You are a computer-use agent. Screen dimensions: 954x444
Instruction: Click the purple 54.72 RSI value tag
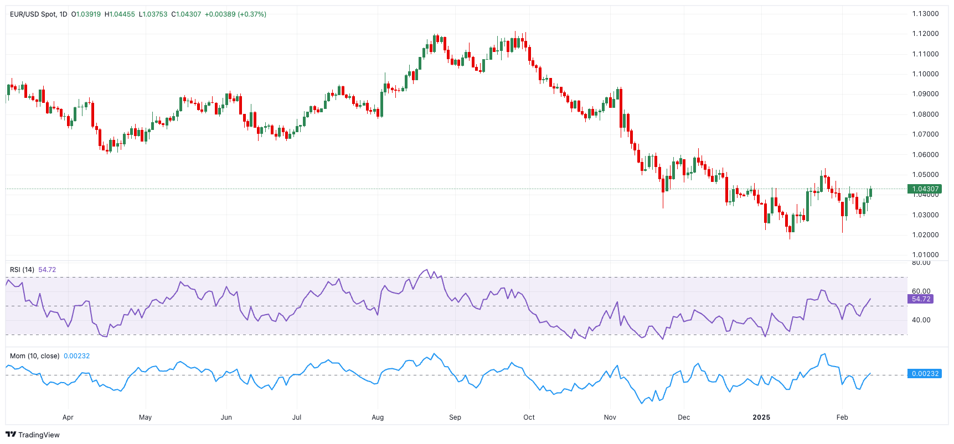point(921,299)
